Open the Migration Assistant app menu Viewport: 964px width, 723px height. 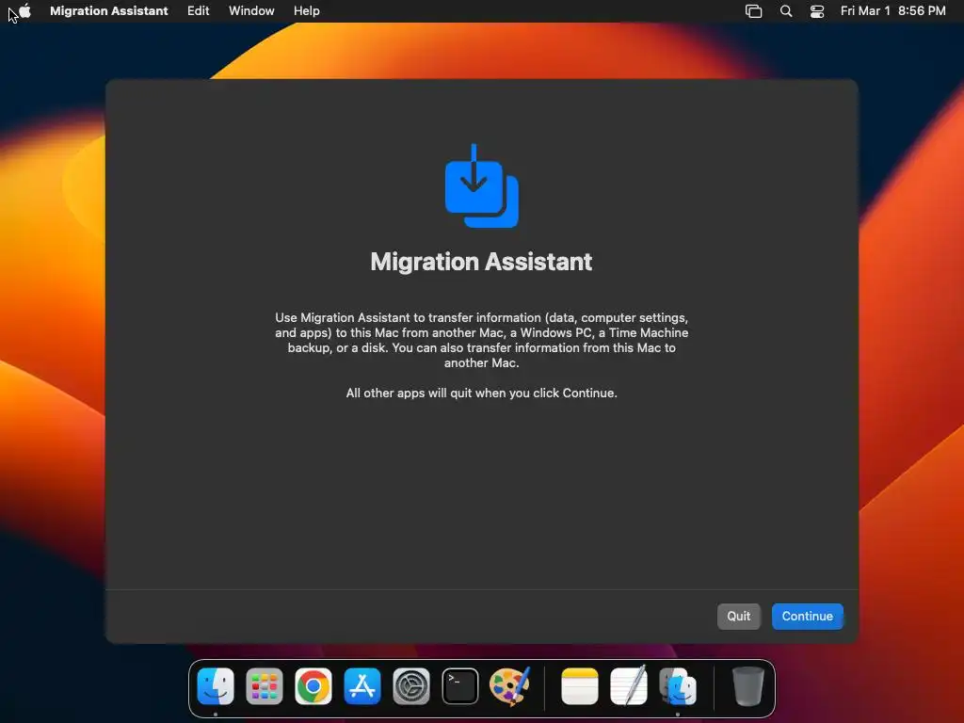[109, 10]
